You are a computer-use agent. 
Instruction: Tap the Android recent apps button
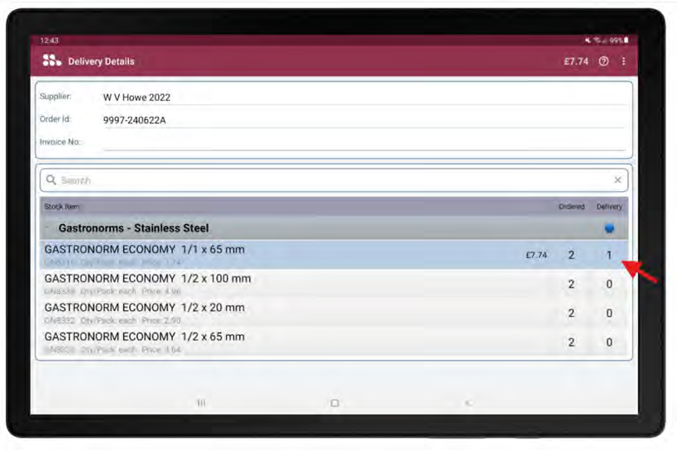(201, 403)
